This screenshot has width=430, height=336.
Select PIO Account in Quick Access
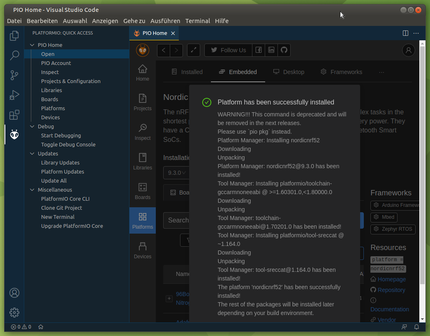(56, 63)
